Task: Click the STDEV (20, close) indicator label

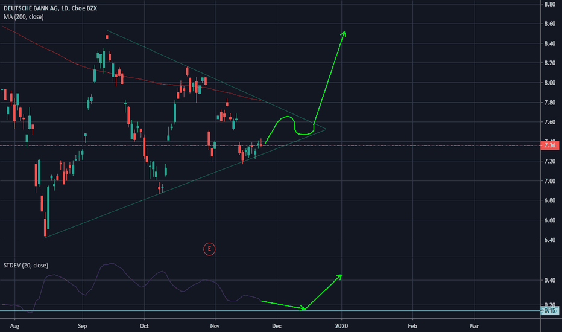Action: (26, 265)
